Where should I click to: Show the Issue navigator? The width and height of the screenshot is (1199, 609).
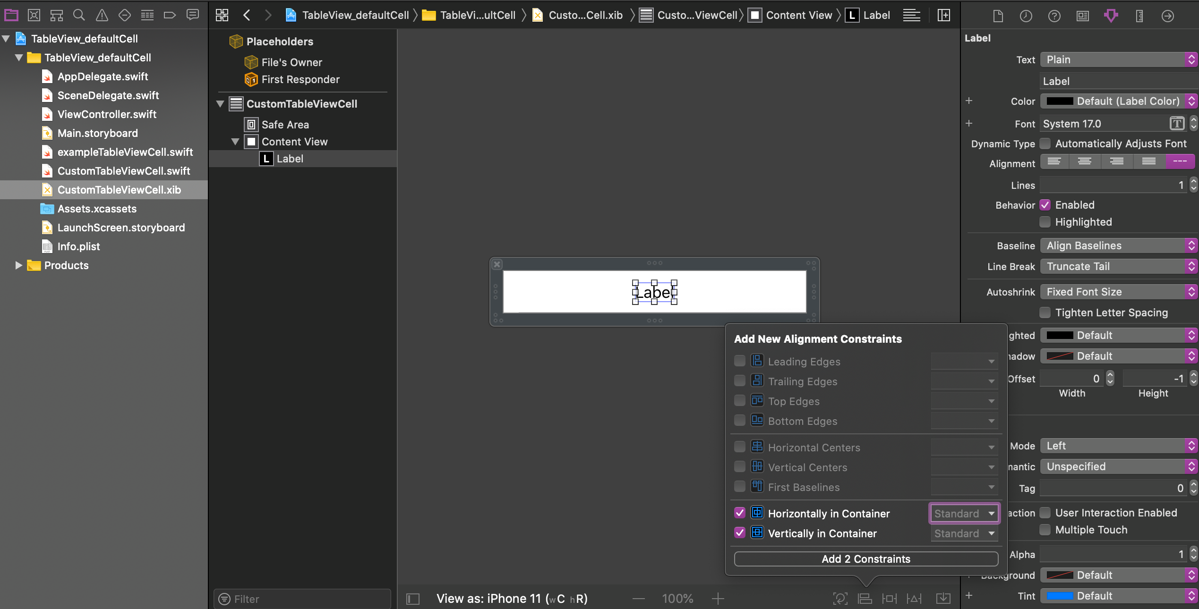click(x=102, y=15)
